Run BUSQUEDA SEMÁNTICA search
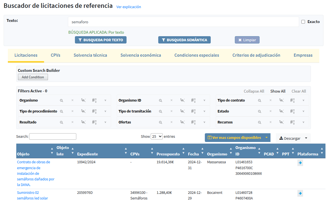This screenshot has height=202, width=328. (184, 40)
